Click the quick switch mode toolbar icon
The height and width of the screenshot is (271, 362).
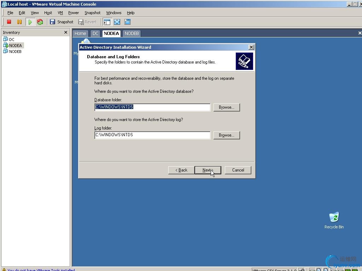pyautogui.click(x=127, y=22)
